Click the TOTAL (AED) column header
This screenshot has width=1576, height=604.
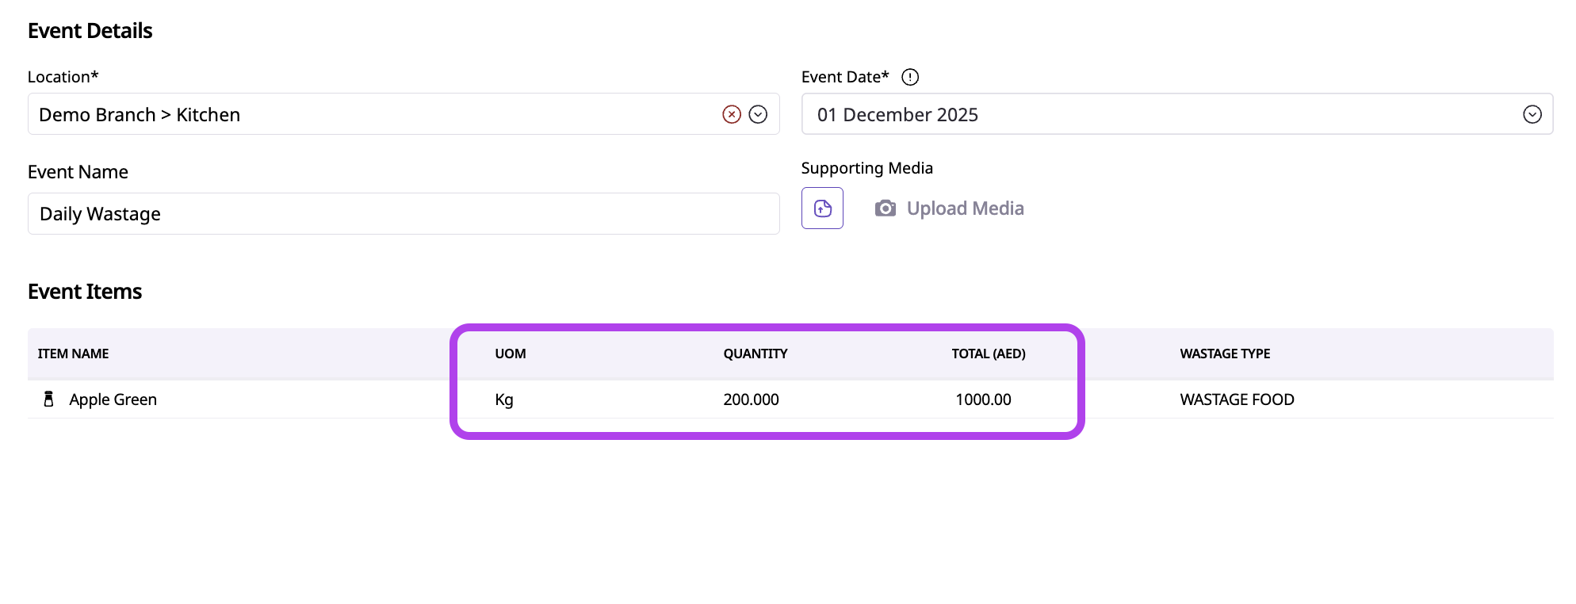point(988,354)
